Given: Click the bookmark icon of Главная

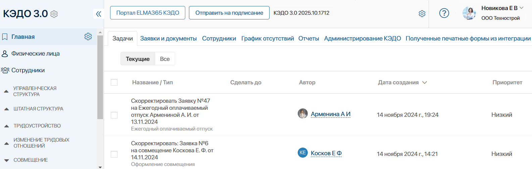Looking at the screenshot, I should (5, 37).
